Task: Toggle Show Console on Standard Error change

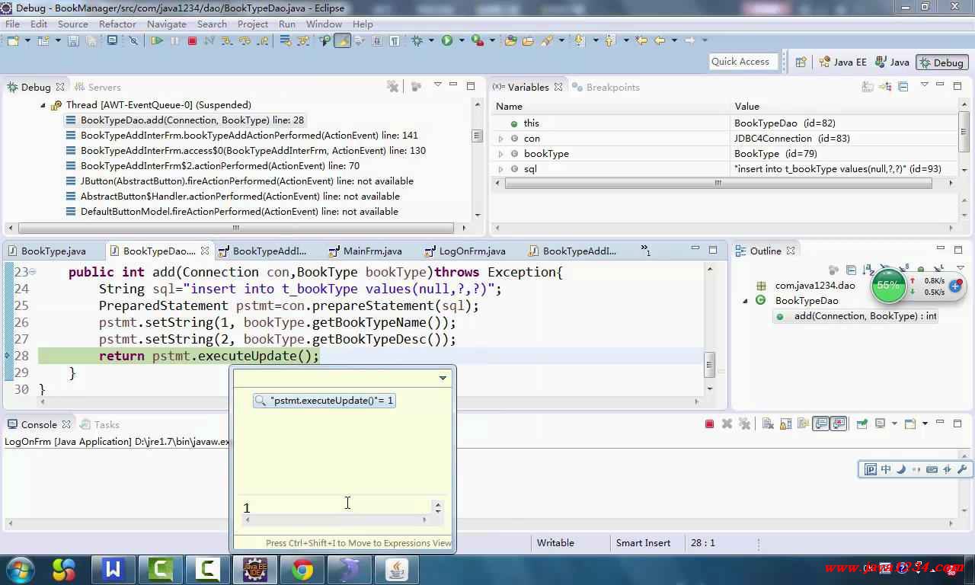Action: click(839, 424)
